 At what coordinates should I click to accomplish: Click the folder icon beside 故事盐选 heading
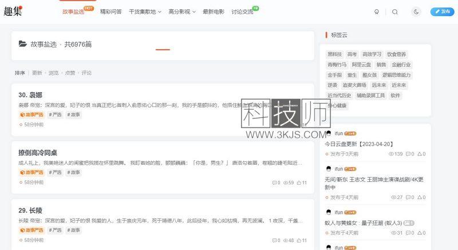click(x=23, y=44)
